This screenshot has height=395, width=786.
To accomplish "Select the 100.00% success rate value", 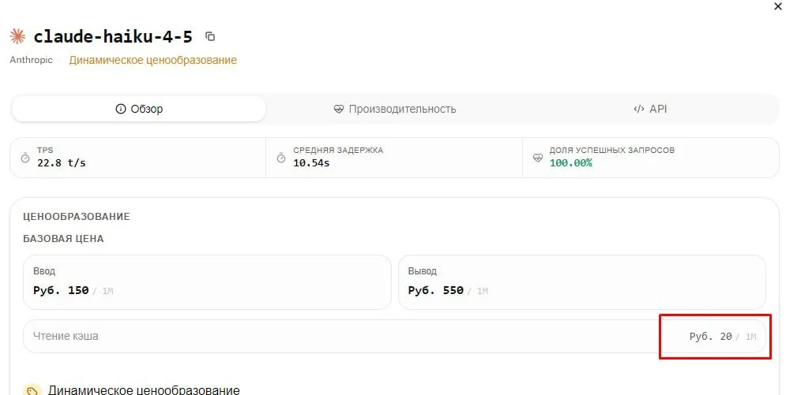I will click(x=570, y=163).
